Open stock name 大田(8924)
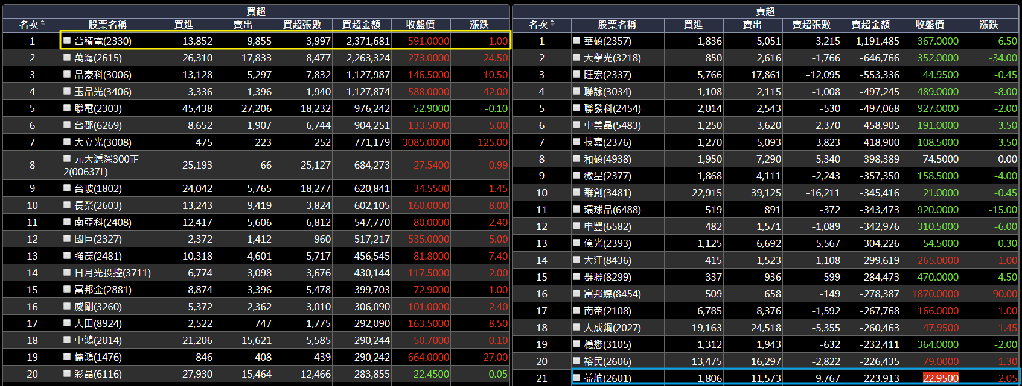Screen dimensions: 1022x386 98,323
